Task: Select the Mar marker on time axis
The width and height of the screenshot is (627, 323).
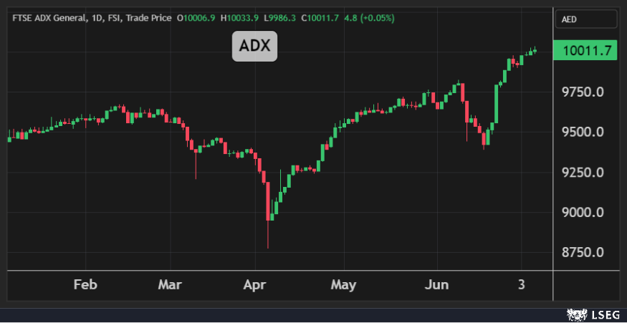Action: [x=170, y=284]
